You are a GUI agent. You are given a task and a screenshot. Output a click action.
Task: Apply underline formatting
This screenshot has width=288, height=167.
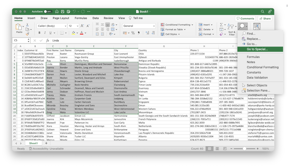(x=50, y=33)
